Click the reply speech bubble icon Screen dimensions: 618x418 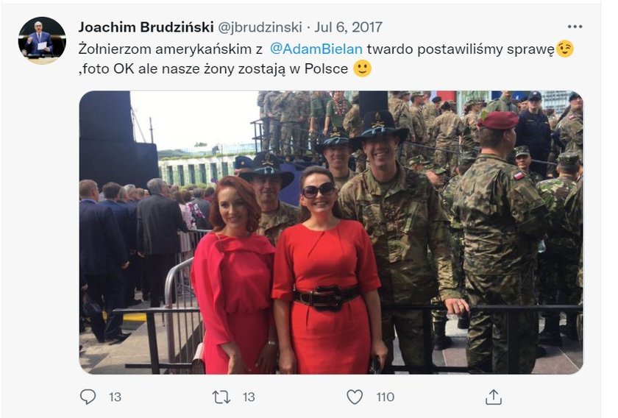click(88, 397)
